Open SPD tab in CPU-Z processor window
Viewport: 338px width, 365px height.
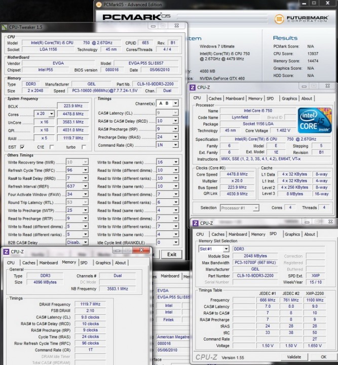(270, 98)
